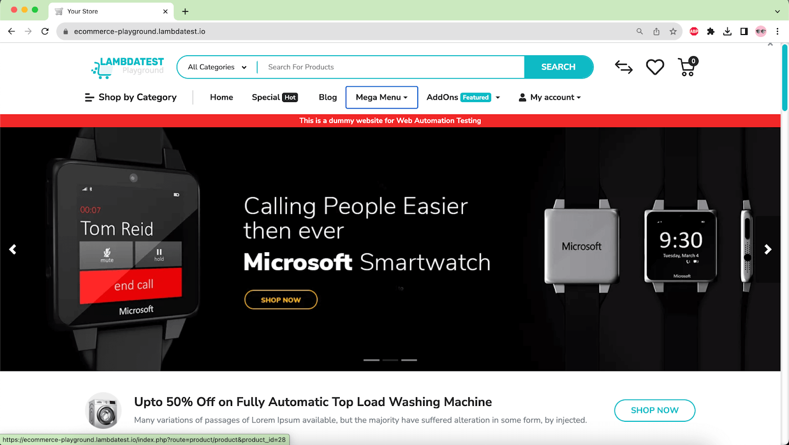The width and height of the screenshot is (789, 445).
Task: Open the Blog menu item
Action: pos(328,98)
